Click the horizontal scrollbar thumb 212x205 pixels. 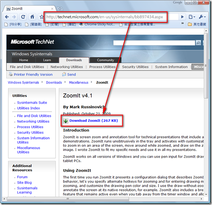click(x=68, y=199)
